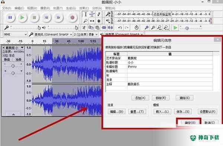Screen dimensions: 223x146
Task: Select the Multi-tool asterisk mode
Action: point(99,21)
